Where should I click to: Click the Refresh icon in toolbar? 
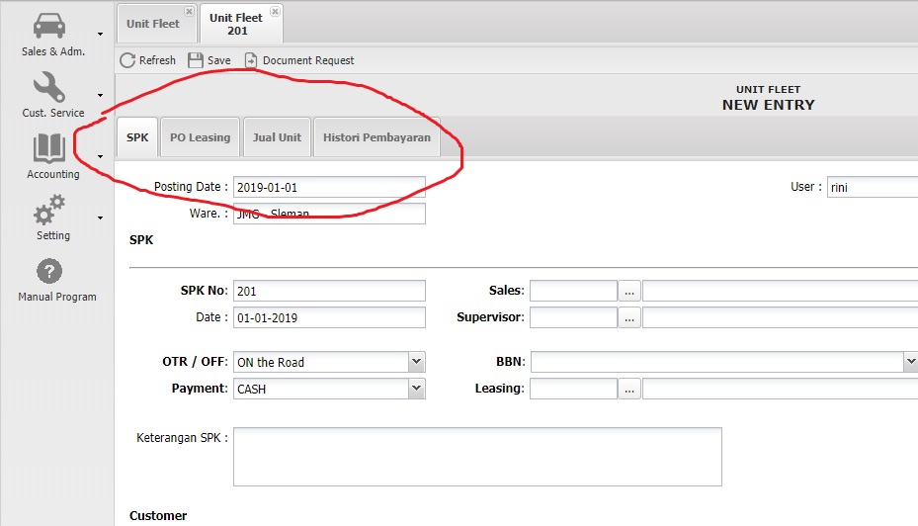click(x=127, y=60)
